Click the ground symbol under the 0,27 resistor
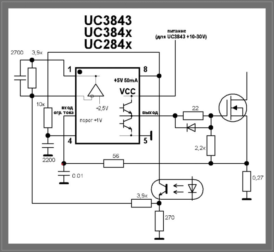The image size is (274, 252). pyautogui.click(x=247, y=199)
